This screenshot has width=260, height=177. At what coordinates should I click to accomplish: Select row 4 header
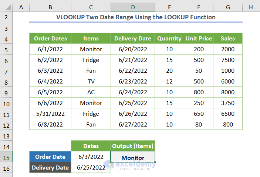pyautogui.click(x=6, y=38)
